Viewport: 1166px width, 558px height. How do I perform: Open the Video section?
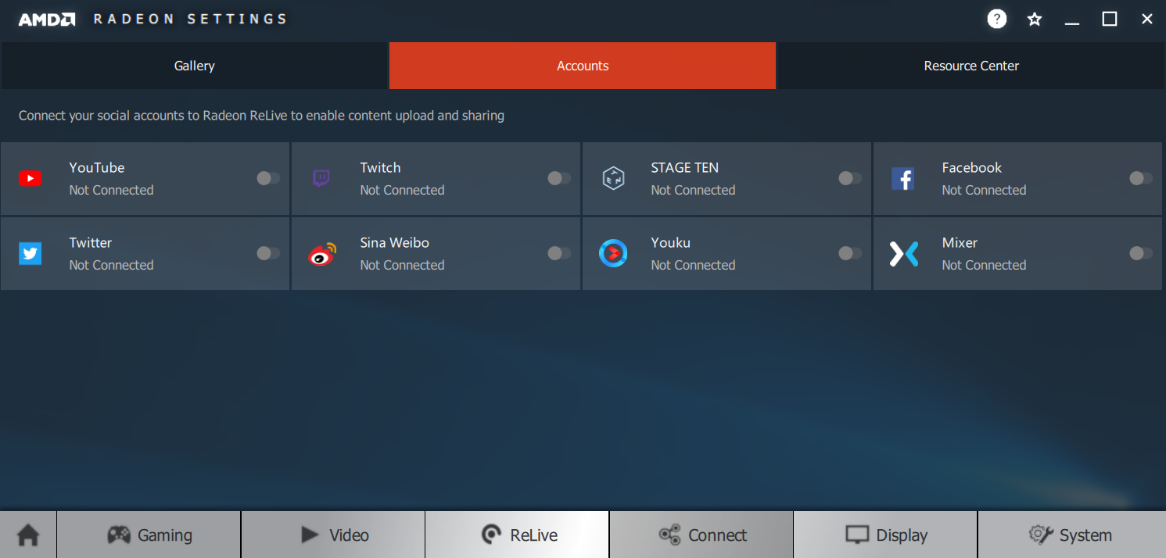pos(333,535)
